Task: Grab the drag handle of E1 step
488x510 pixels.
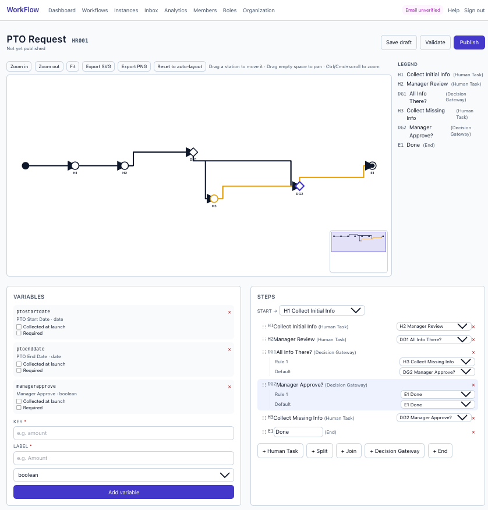Action: pyautogui.click(x=264, y=432)
